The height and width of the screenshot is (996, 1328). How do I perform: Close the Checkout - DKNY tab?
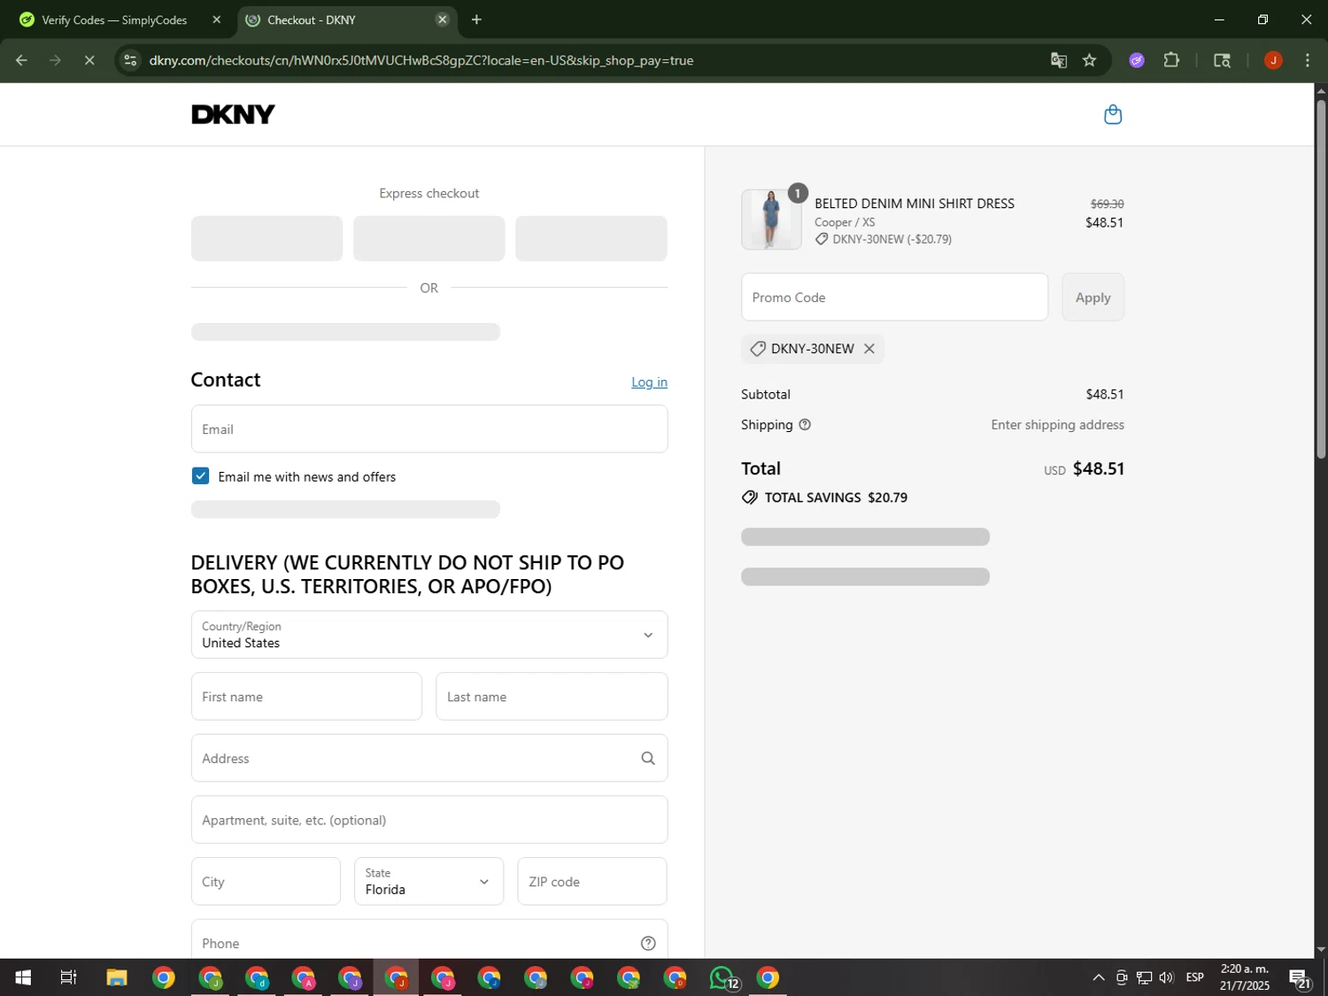point(443,19)
